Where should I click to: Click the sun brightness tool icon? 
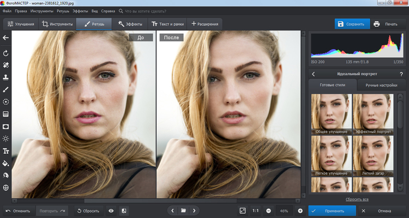click(x=6, y=138)
